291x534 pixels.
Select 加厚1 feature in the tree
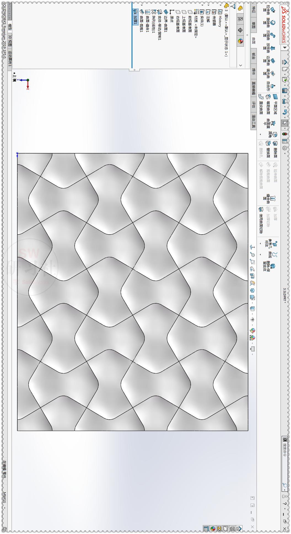click(x=136, y=17)
